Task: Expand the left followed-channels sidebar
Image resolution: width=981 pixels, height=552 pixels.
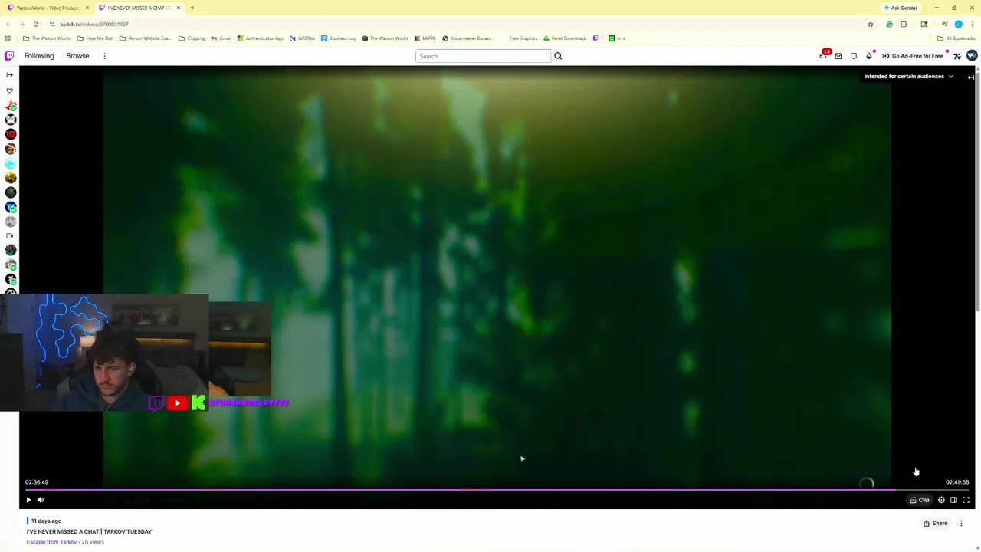Action: tap(9, 74)
